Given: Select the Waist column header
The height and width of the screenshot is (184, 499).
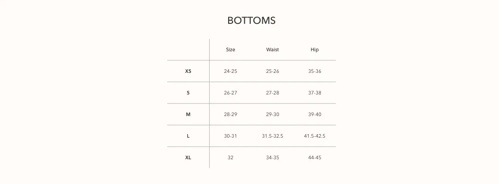Looking at the screenshot, I should click(x=272, y=49).
